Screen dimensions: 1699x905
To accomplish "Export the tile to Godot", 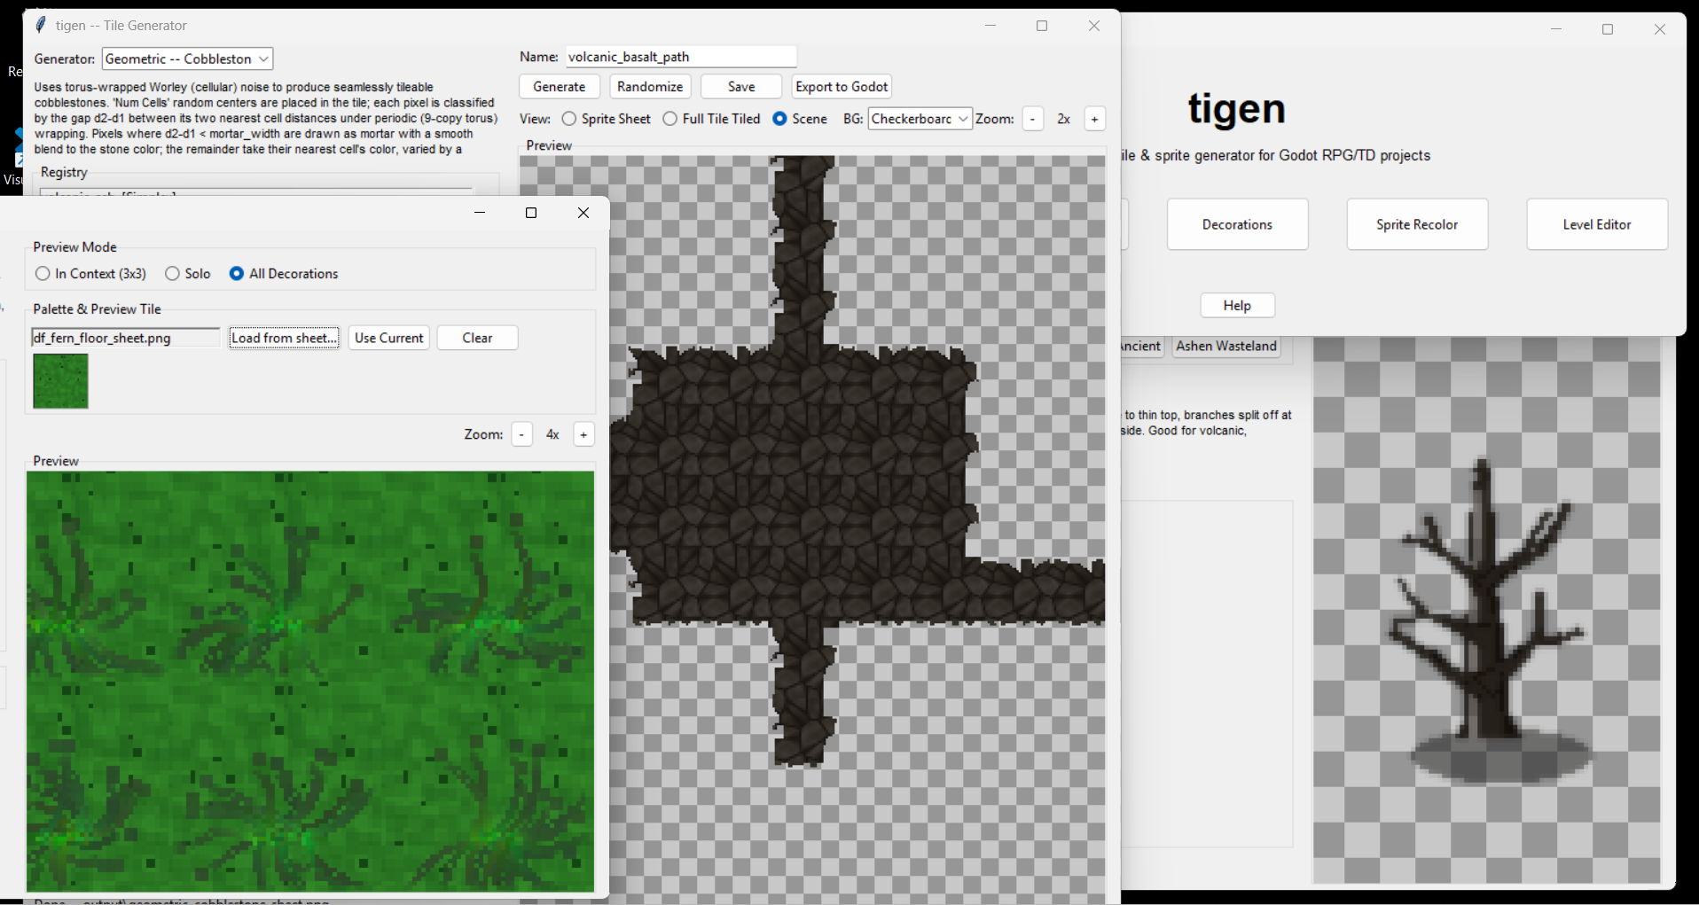I will coord(841,86).
